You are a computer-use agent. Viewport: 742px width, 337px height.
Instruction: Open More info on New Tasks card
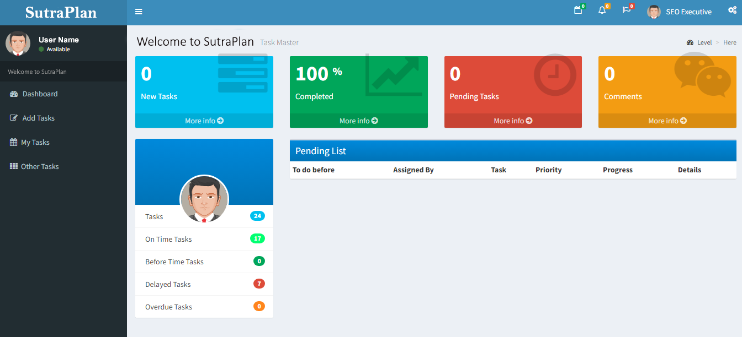point(204,121)
